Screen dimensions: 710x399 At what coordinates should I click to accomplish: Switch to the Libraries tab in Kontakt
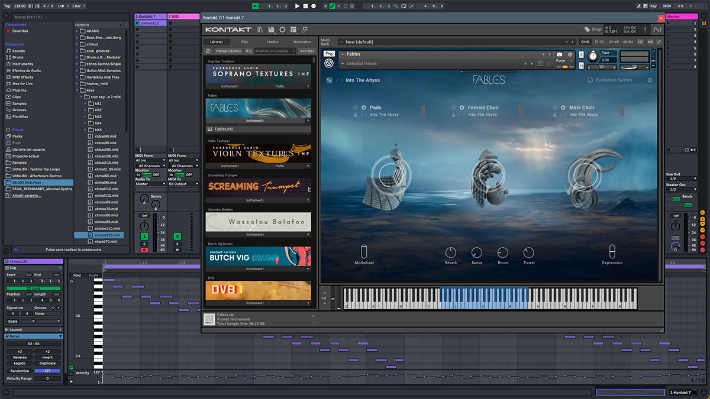(217, 42)
